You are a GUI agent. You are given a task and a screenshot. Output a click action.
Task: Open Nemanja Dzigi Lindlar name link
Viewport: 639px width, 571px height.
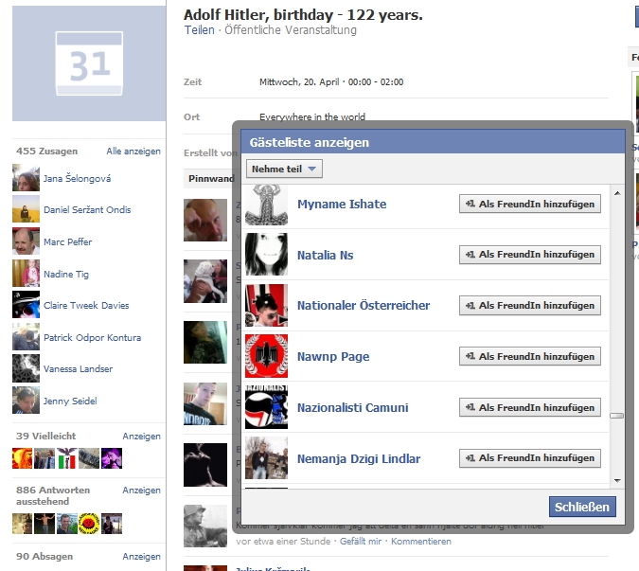358,458
